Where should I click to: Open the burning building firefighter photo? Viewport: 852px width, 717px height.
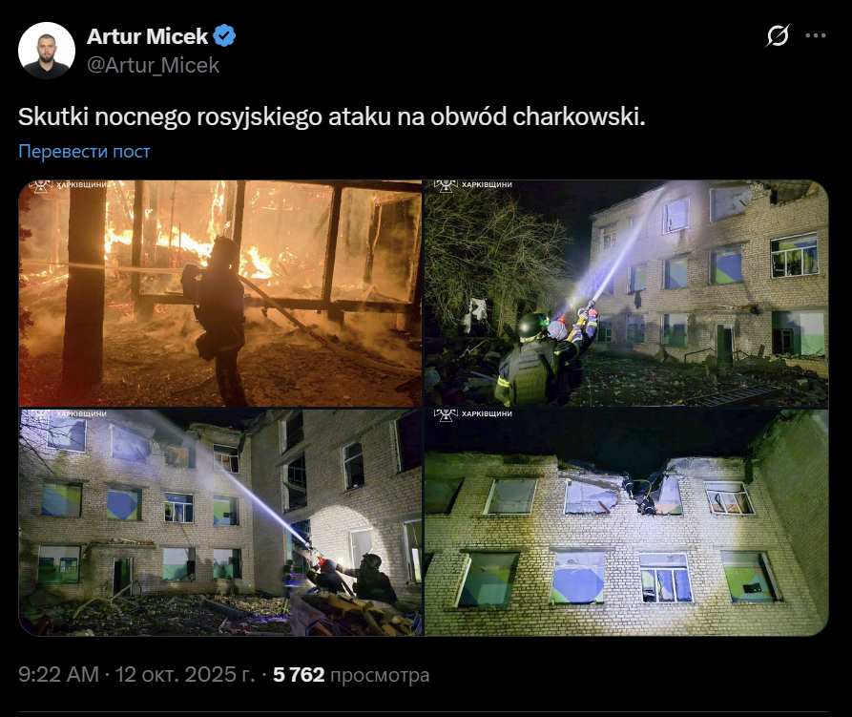(220, 293)
